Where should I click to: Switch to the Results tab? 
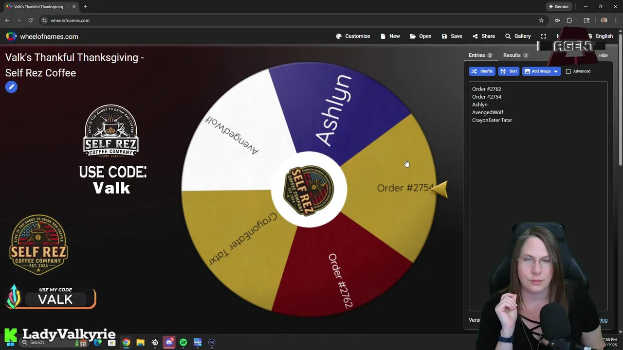click(x=515, y=55)
